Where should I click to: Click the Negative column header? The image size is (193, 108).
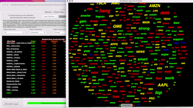point(43,41)
